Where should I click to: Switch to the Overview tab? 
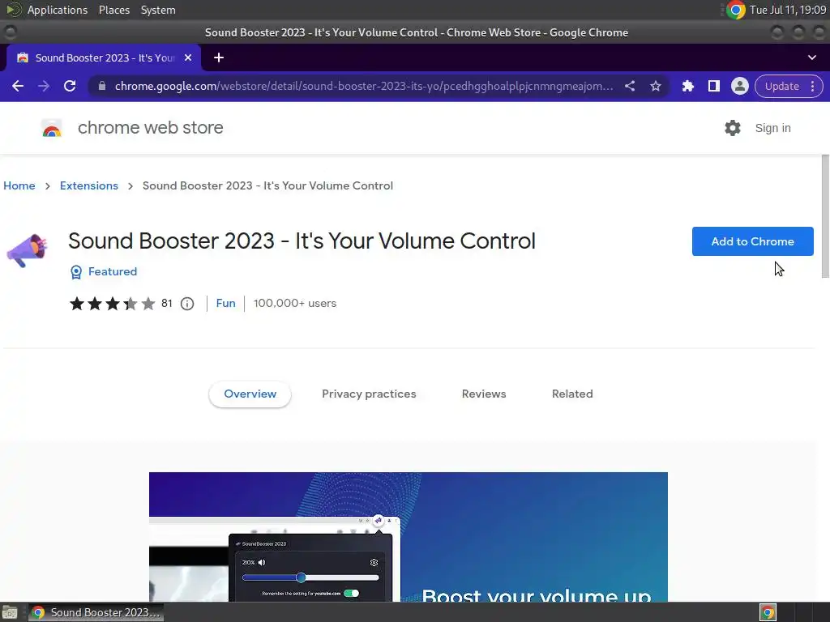click(x=250, y=394)
